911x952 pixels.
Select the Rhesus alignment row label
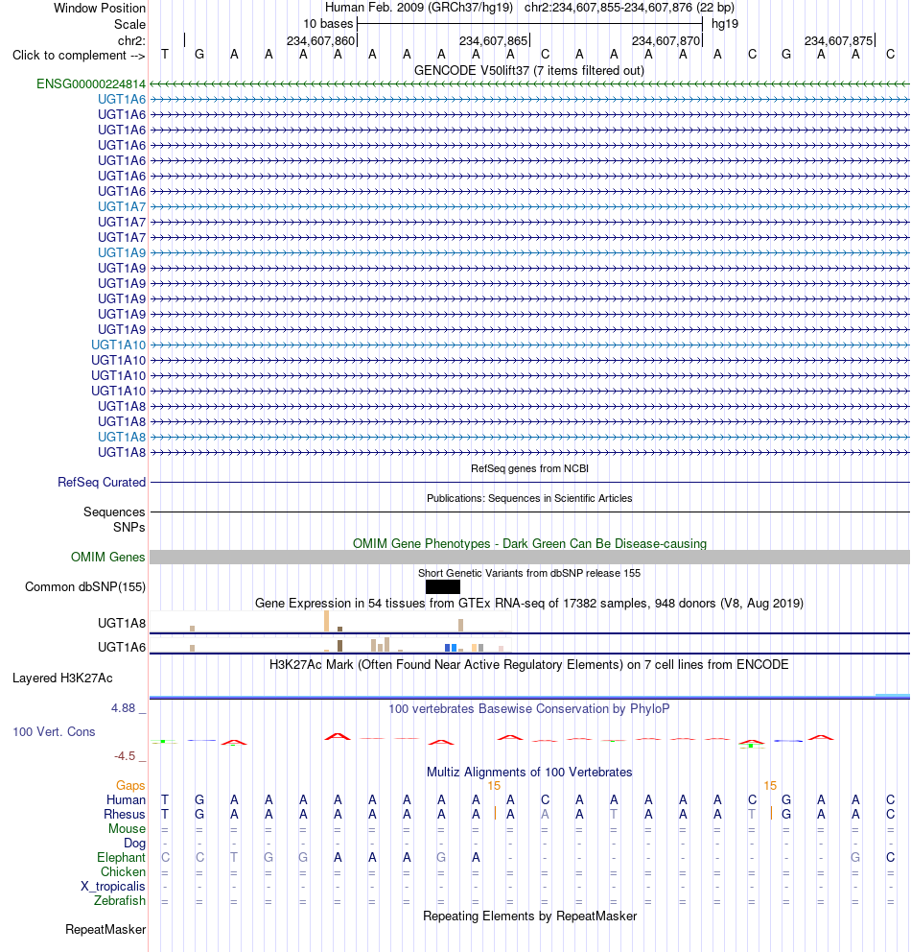pyautogui.click(x=125, y=814)
